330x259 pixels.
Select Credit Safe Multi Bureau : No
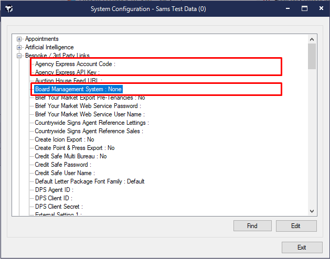(71, 156)
